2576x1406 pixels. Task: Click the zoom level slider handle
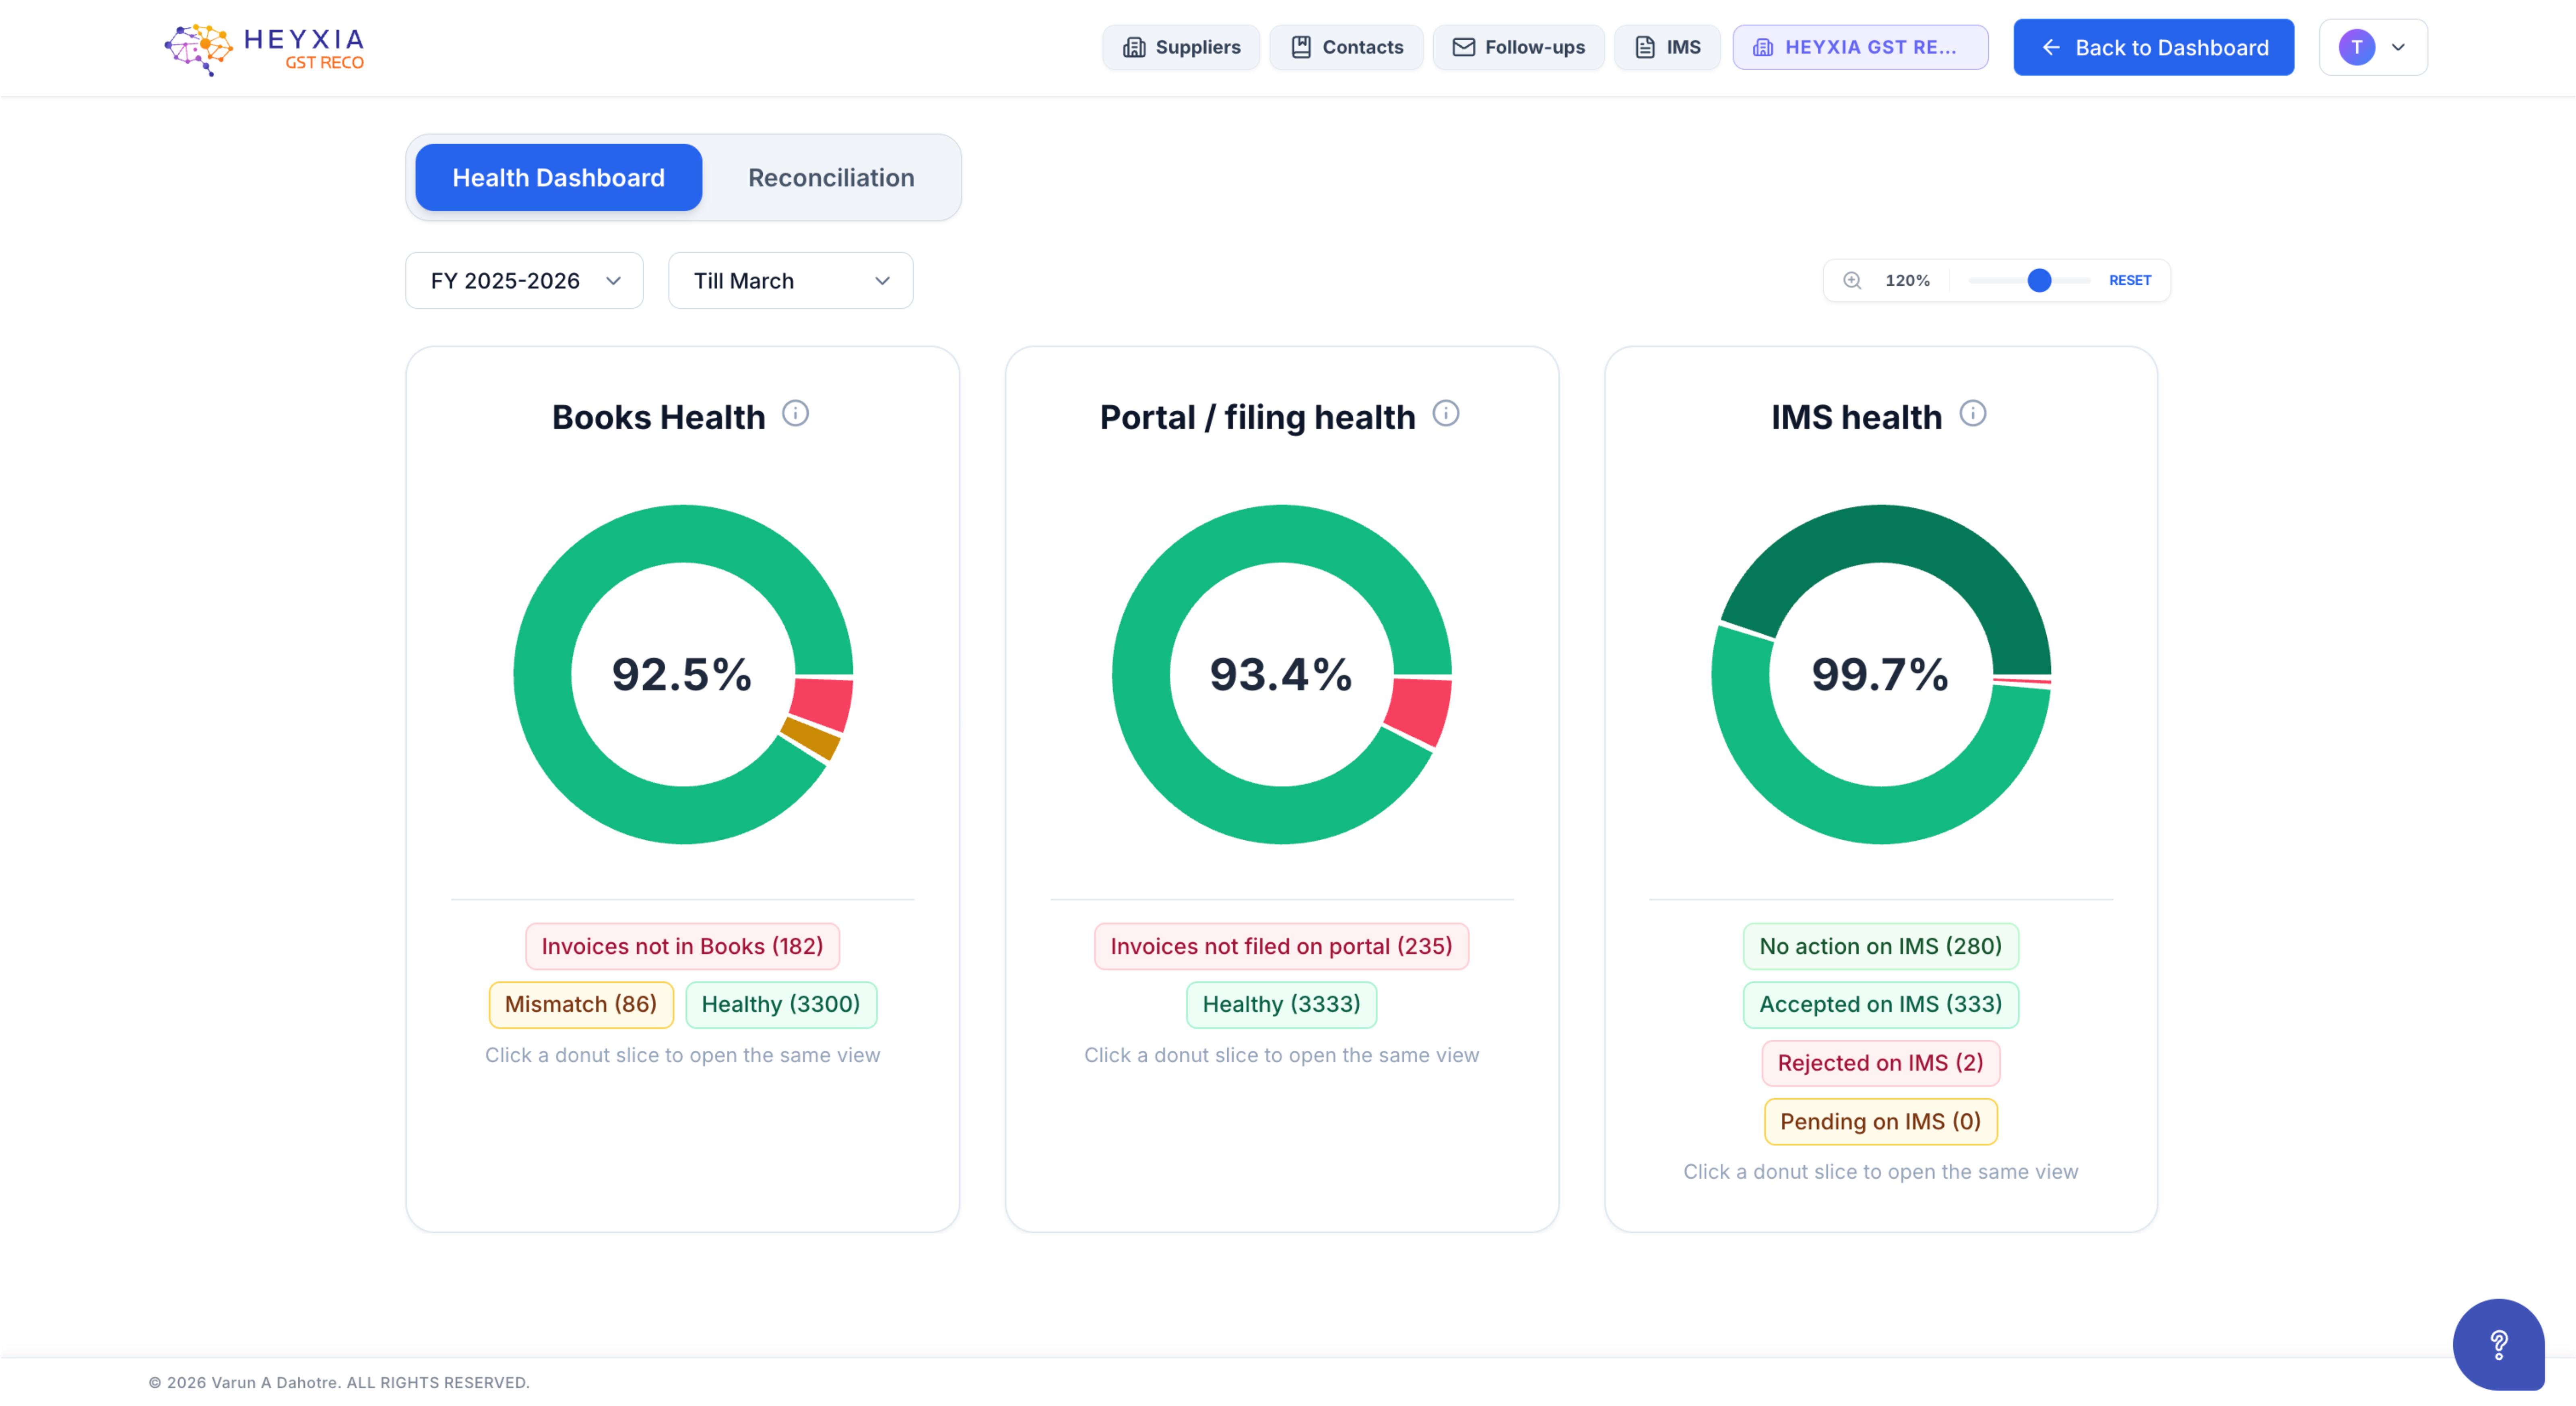(x=2039, y=280)
